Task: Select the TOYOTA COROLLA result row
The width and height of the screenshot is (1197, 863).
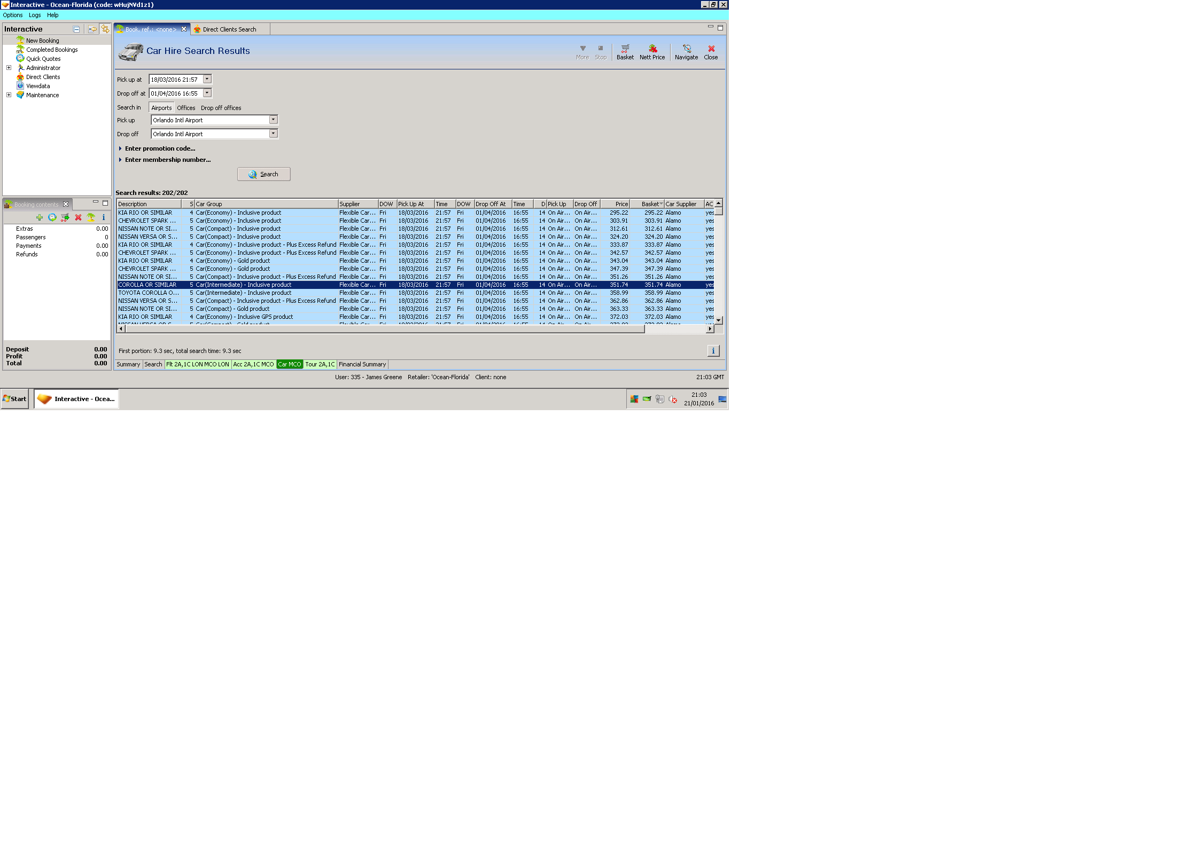Action: (x=149, y=293)
